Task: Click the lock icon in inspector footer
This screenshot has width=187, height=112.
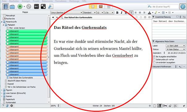Action: [x=184, y=106]
